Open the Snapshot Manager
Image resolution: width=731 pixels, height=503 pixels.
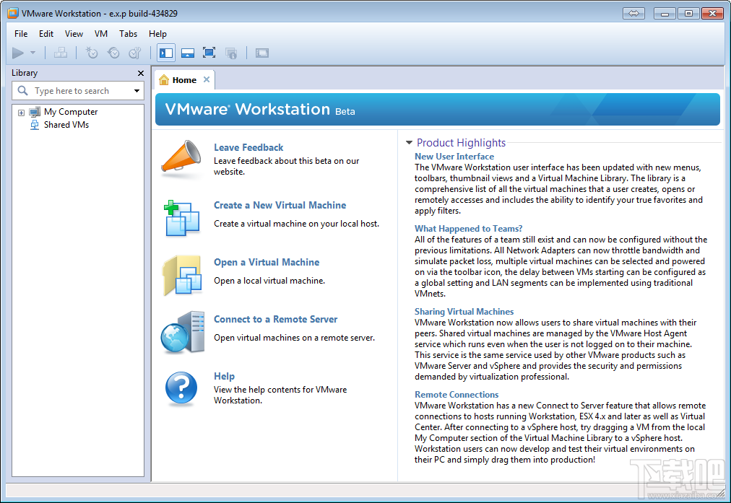135,53
